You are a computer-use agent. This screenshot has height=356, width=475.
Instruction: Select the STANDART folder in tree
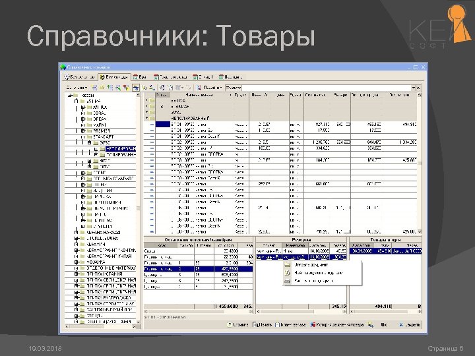tap(103, 137)
